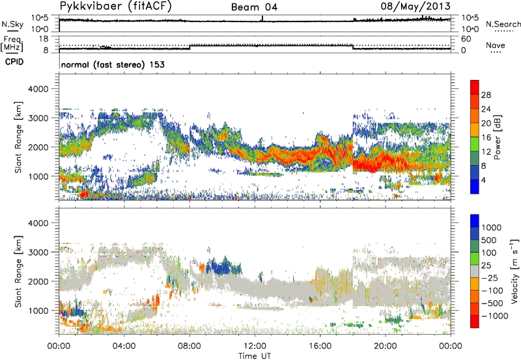Pick the blue bottom segment of Power color bar
521x360 pixels.
(475, 186)
